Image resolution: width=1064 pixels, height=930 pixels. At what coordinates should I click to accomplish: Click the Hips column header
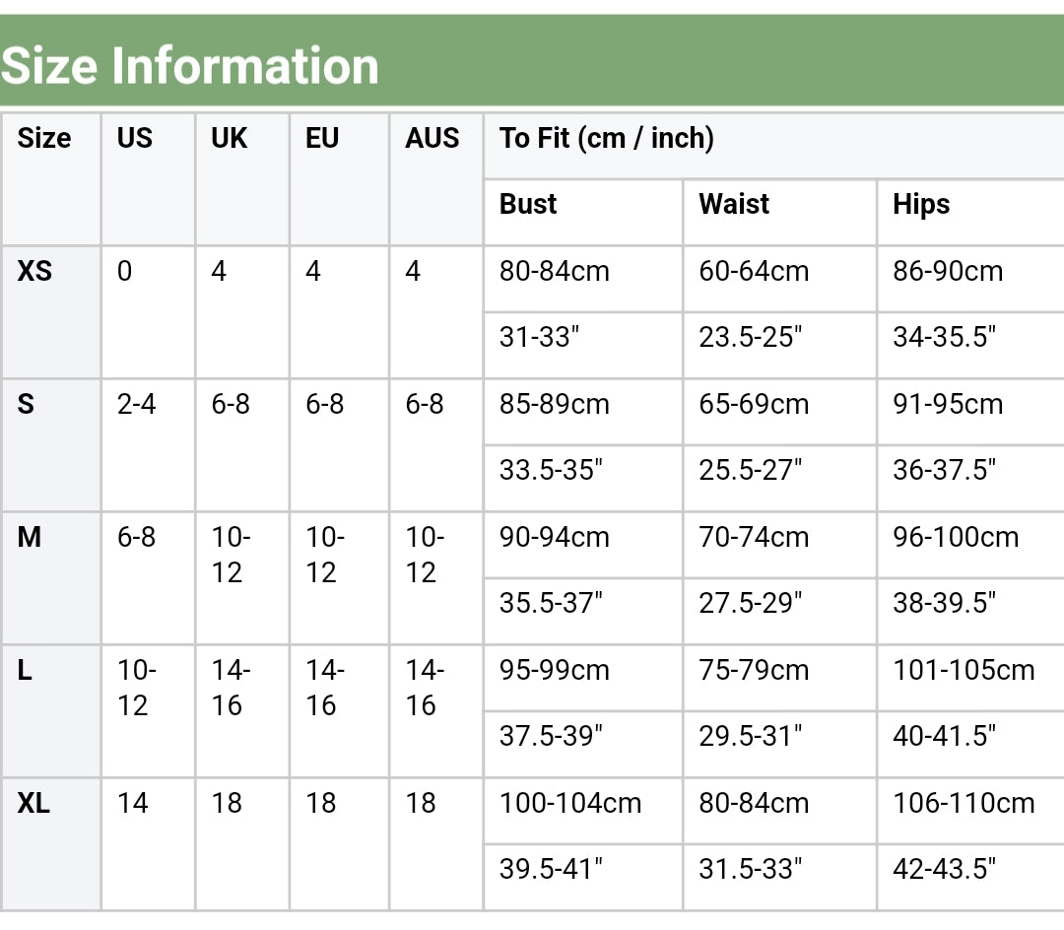pyautogui.click(x=921, y=205)
